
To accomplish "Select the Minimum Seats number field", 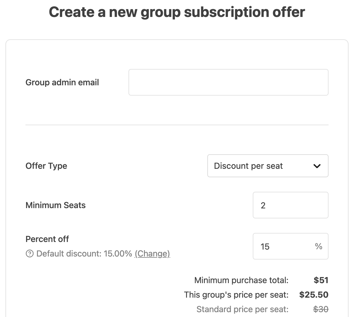I will click(291, 205).
